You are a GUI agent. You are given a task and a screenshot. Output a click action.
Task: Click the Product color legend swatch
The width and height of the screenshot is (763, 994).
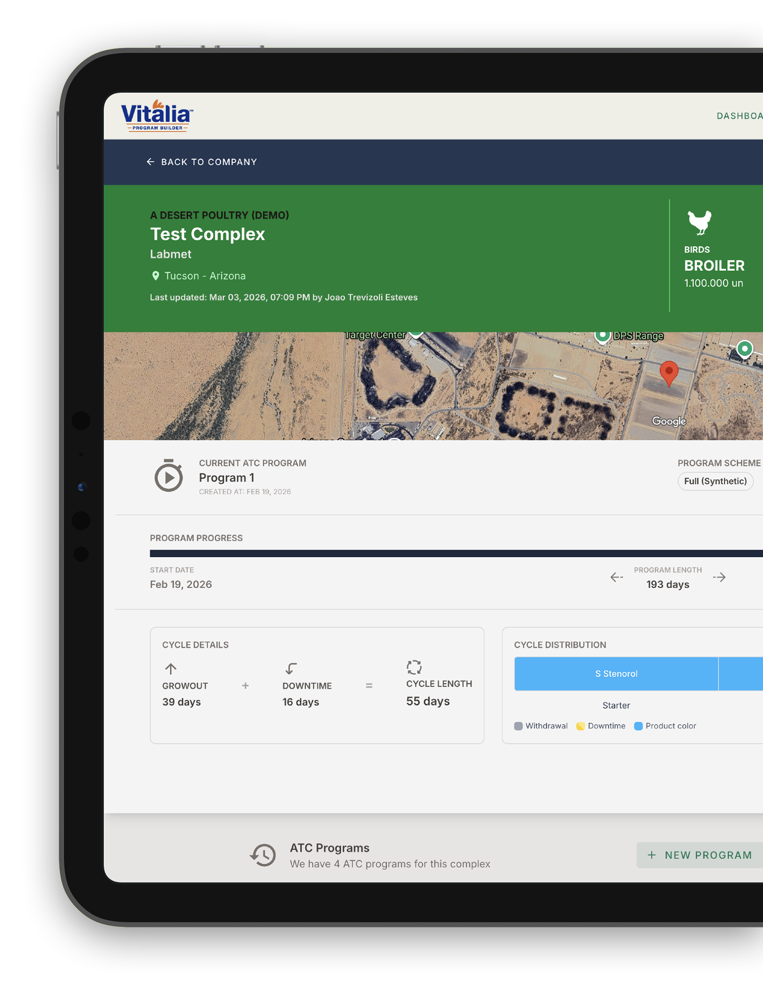[638, 726]
